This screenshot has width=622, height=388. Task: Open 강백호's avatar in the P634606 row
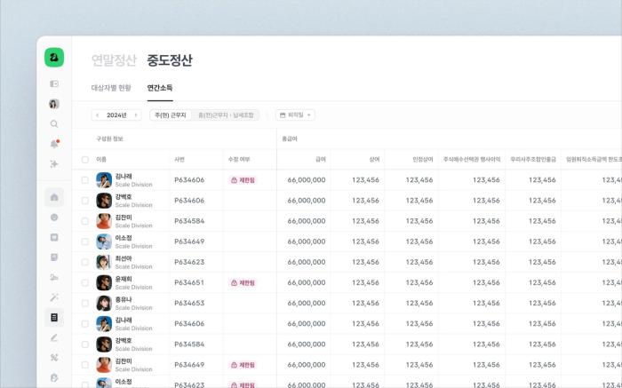coord(104,201)
